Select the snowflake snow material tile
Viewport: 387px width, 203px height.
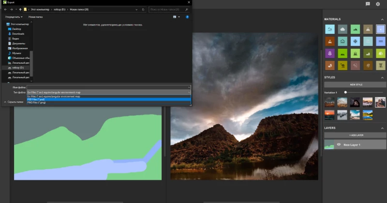[x=355, y=41]
